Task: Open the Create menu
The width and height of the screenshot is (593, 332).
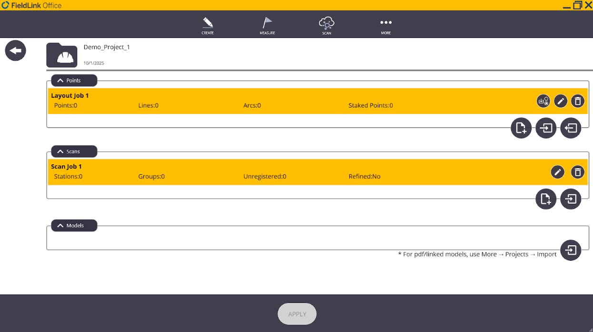Action: [x=208, y=25]
